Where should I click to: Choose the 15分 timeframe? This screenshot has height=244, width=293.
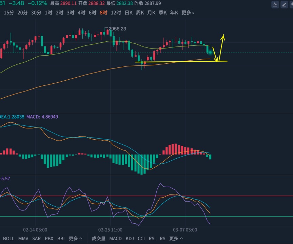[9, 13]
